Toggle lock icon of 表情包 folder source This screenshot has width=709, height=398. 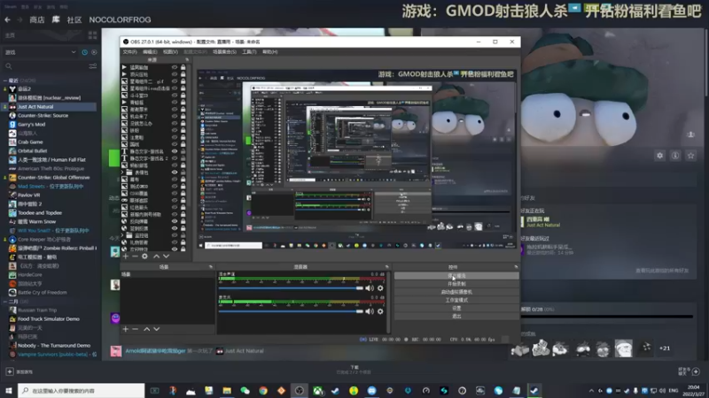coord(183,172)
